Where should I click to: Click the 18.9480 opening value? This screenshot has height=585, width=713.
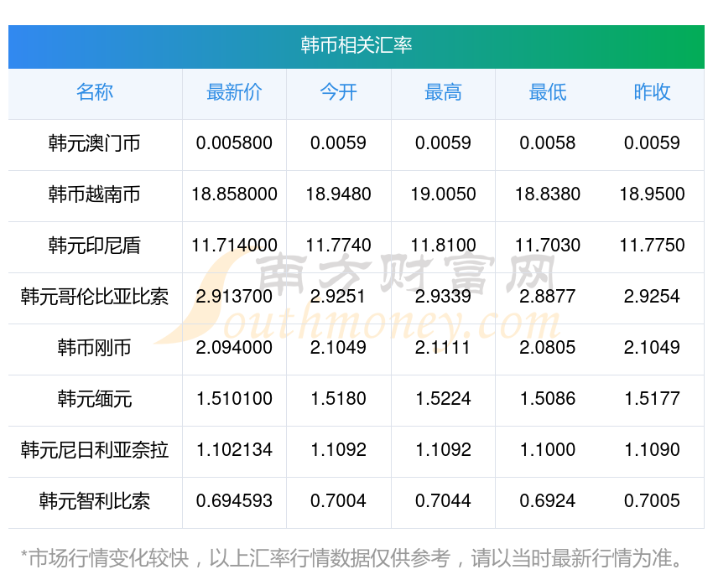pyautogui.click(x=338, y=194)
